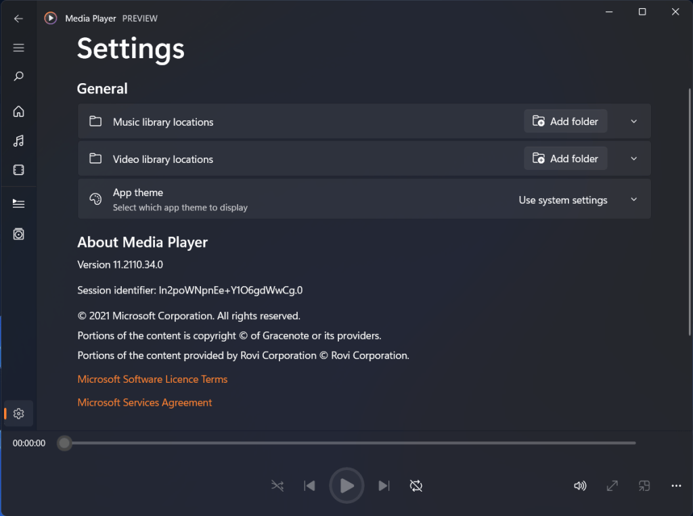Add a folder to Music library

pos(565,121)
